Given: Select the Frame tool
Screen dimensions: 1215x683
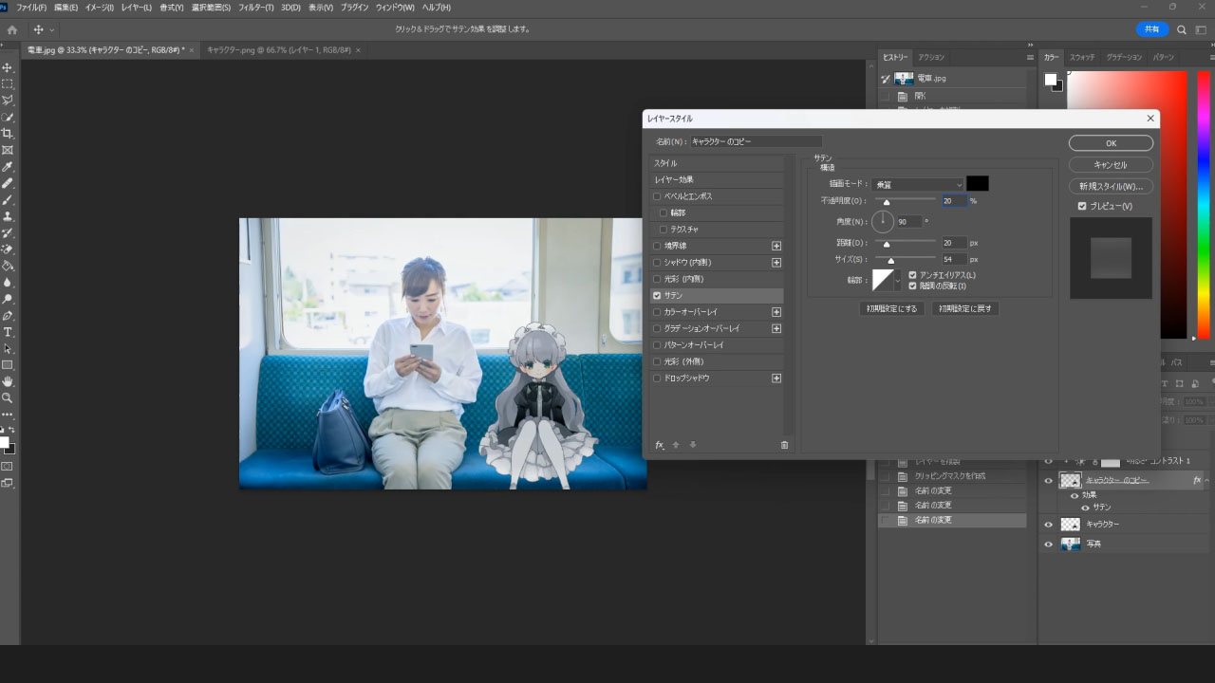Looking at the screenshot, I should (8, 150).
